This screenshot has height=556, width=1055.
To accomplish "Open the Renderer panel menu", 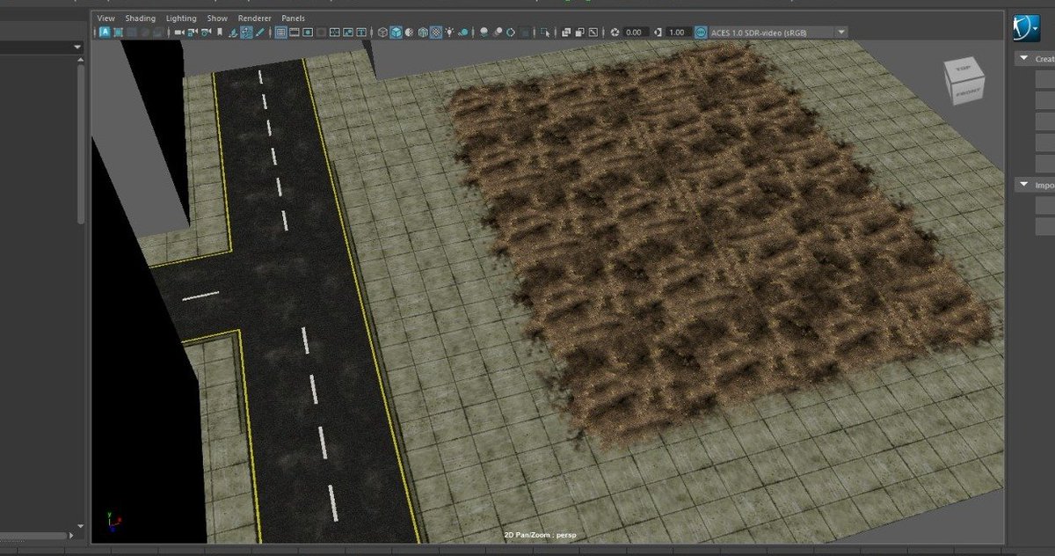I will point(254,18).
